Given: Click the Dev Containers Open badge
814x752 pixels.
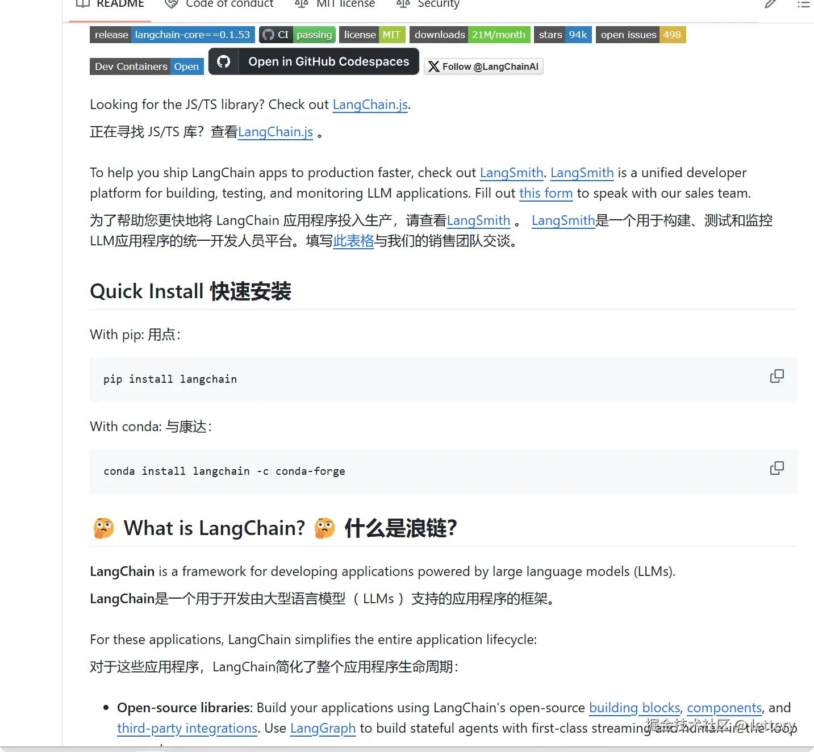Looking at the screenshot, I should (x=147, y=66).
